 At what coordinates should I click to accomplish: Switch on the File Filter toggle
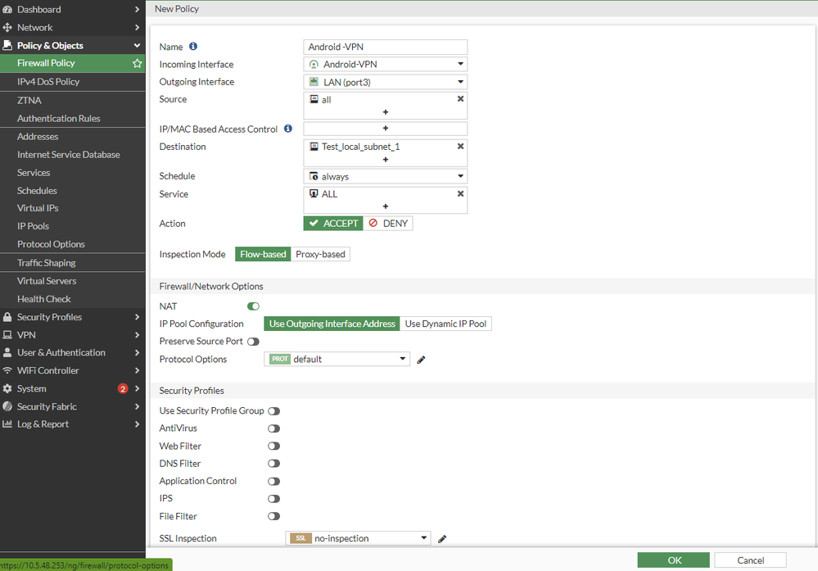[273, 516]
